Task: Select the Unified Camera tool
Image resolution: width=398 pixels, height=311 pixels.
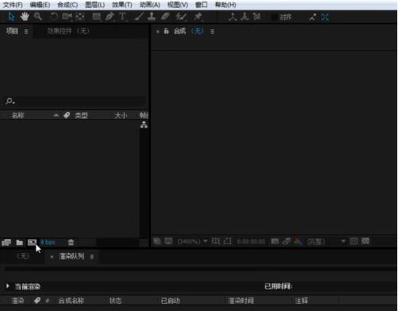Action: pyautogui.click(x=67, y=17)
